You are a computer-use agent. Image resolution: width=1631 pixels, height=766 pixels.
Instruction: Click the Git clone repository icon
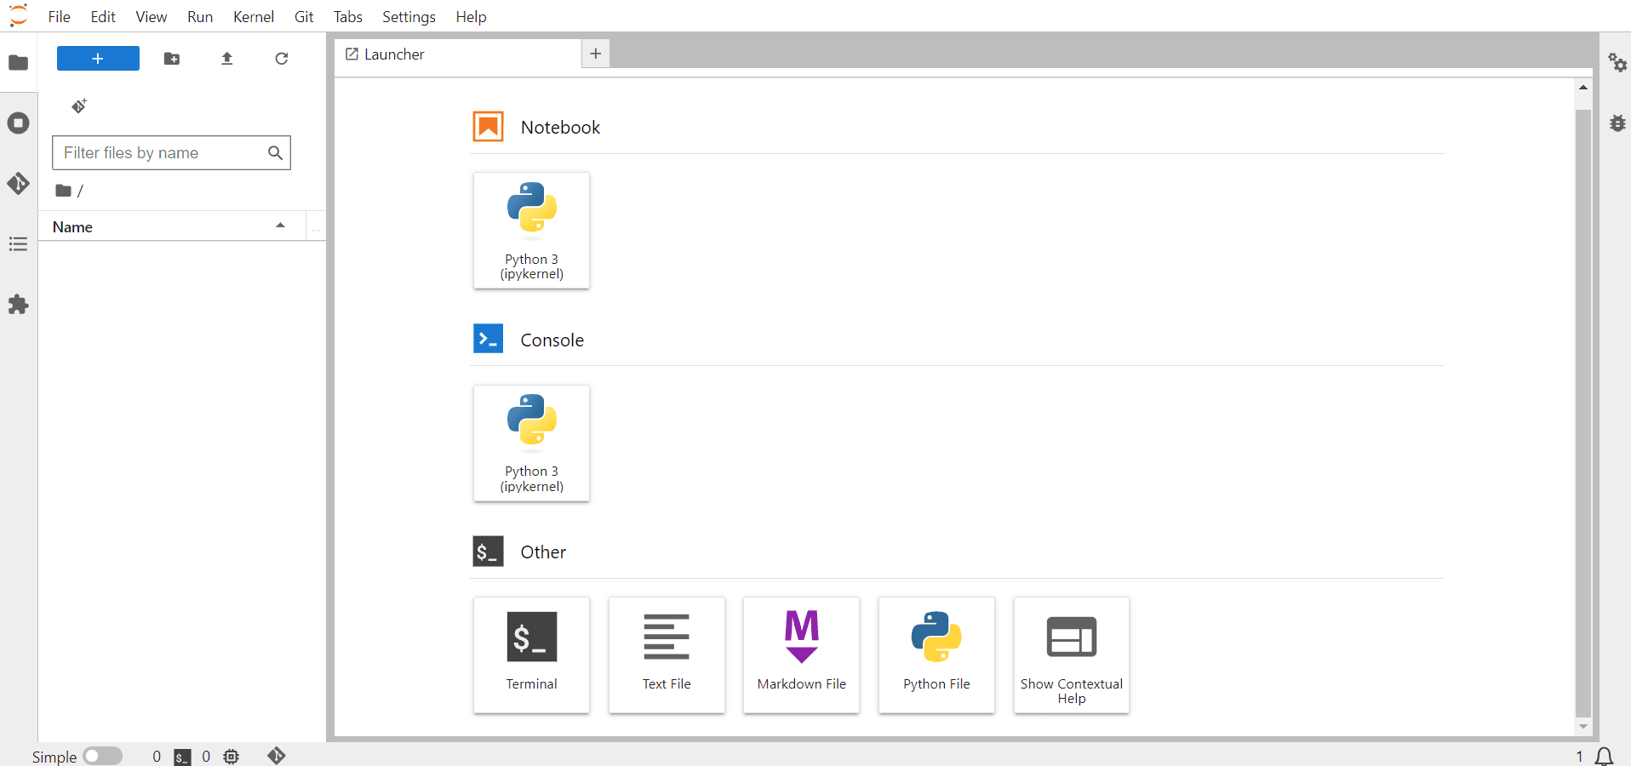click(79, 106)
